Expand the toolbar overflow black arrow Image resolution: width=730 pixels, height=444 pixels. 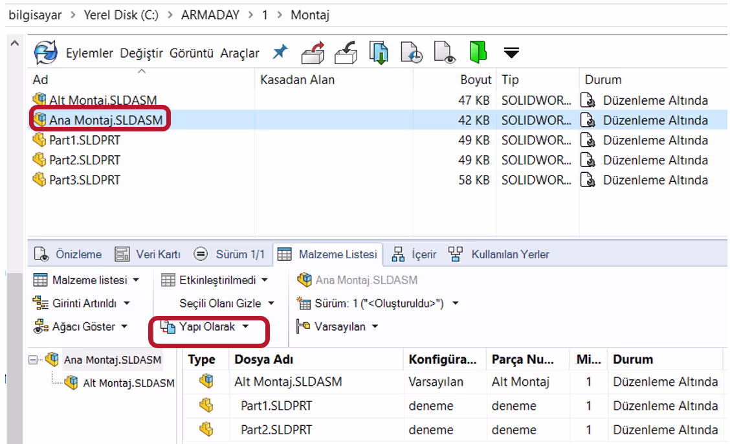click(x=511, y=53)
